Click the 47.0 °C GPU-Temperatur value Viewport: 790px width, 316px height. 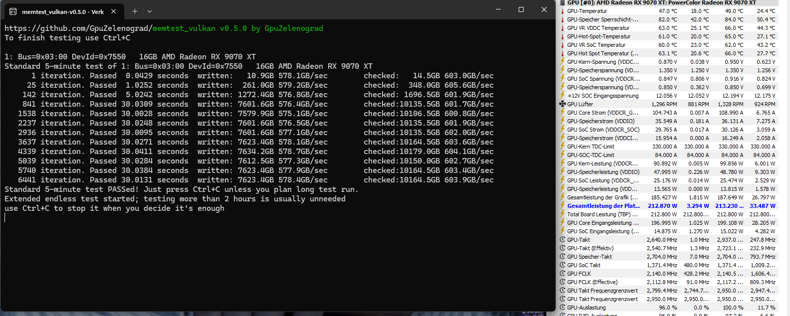click(668, 11)
